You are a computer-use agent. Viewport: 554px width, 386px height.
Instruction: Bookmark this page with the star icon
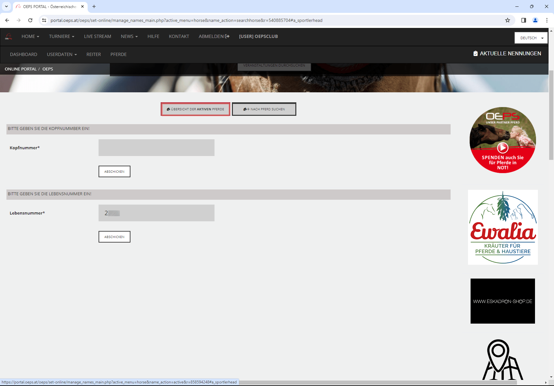coord(508,20)
